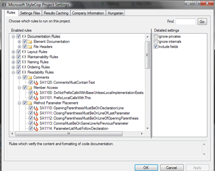Select SA1100 DoNotPrefixCallsWithBase rule
Viewport: 215px width, 171px height.
point(92,93)
